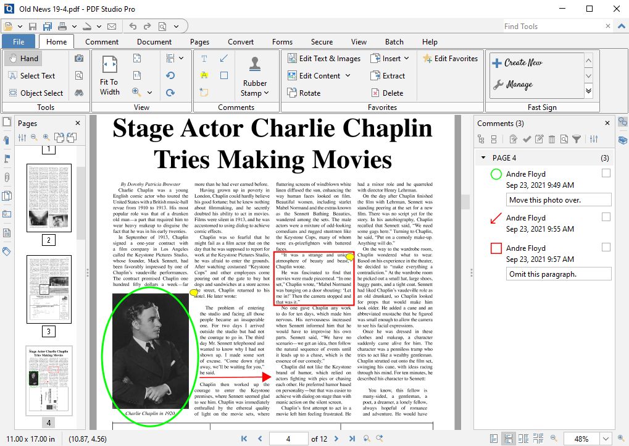Select page 3 thumbnail in Pages panel

[49, 289]
